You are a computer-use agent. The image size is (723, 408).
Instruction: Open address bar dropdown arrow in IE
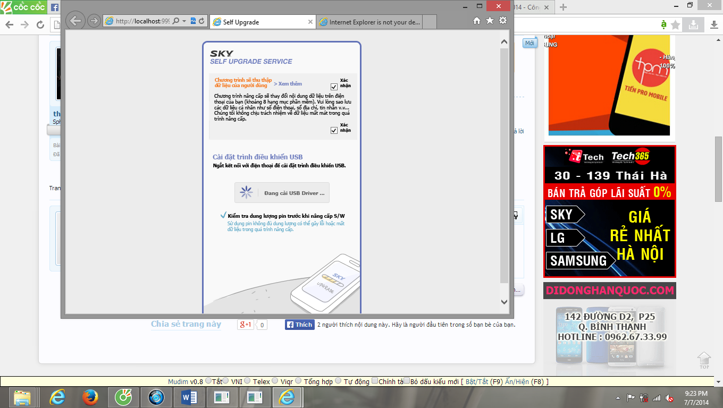(x=184, y=21)
